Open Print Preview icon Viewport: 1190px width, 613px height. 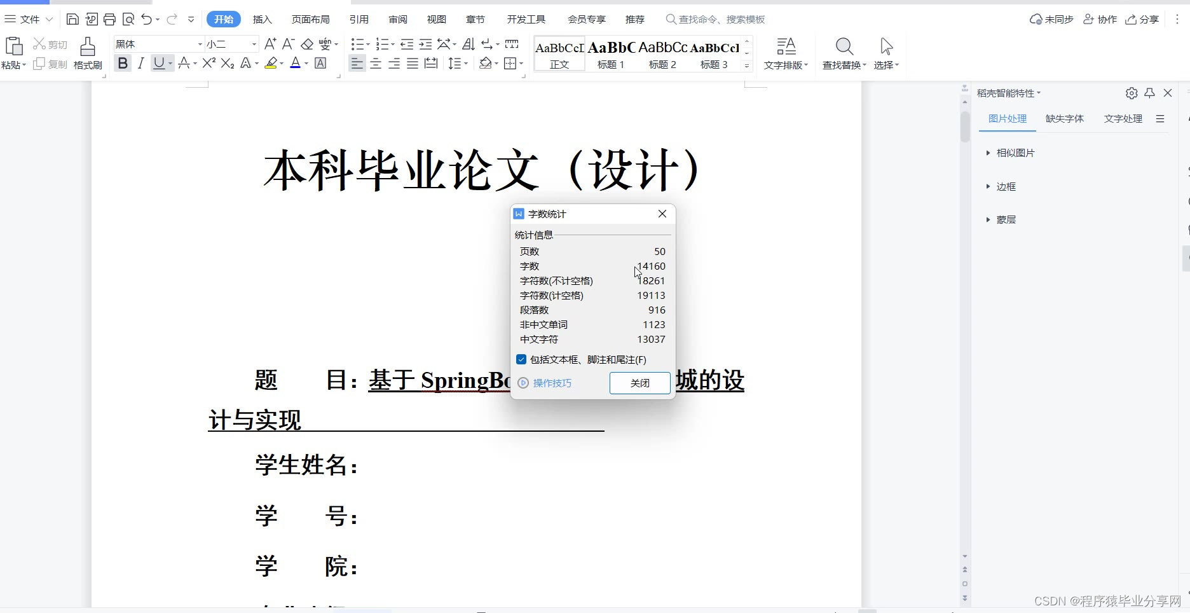coord(128,19)
